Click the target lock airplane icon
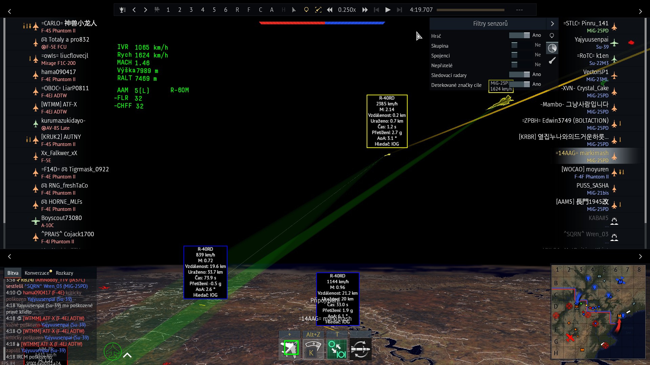Image resolution: width=650 pixels, height=365 pixels. 290,348
